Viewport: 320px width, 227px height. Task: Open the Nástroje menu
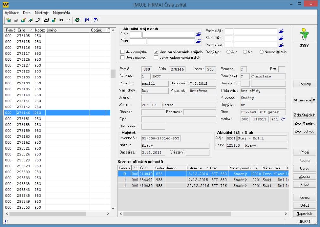click(42, 13)
